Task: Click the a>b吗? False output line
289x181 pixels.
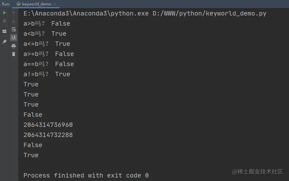Action: [x=47, y=24]
